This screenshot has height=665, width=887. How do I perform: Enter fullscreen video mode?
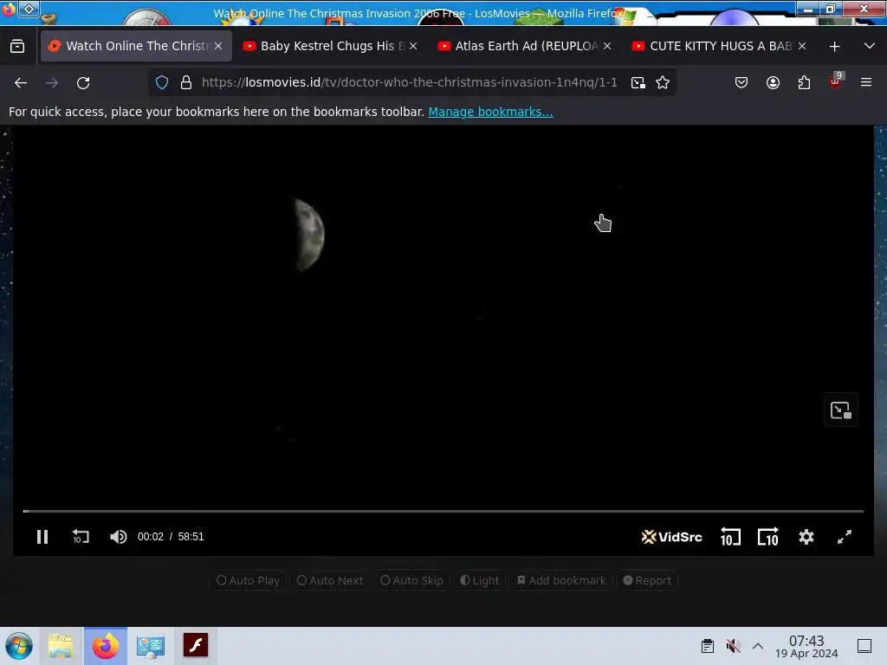(x=844, y=537)
